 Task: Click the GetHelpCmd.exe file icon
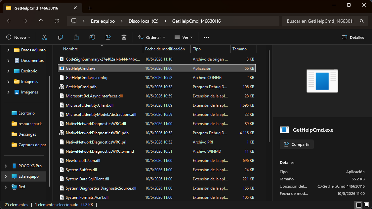click(62, 68)
